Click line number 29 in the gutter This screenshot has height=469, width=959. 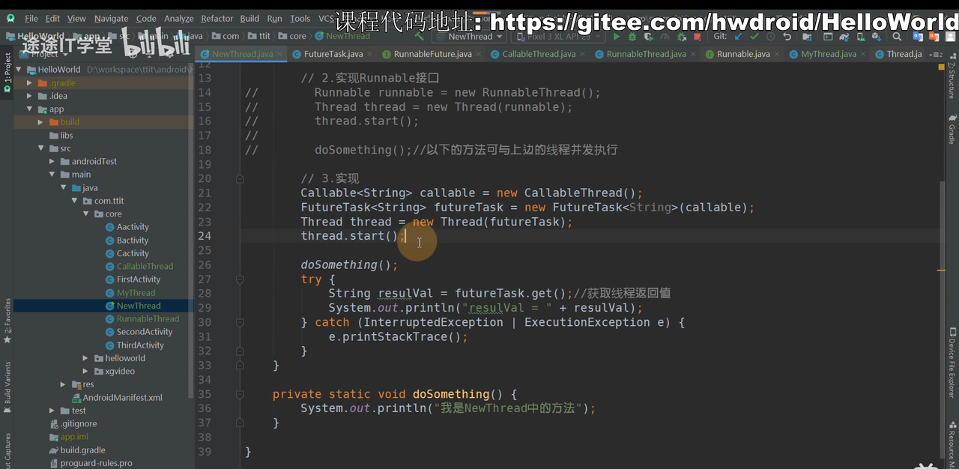(205, 308)
